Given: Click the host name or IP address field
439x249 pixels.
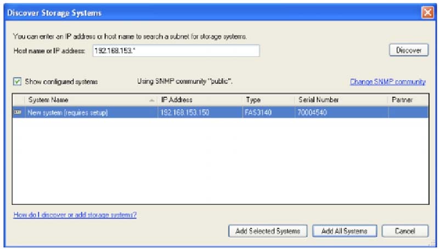Looking at the screenshot, I should (x=176, y=50).
